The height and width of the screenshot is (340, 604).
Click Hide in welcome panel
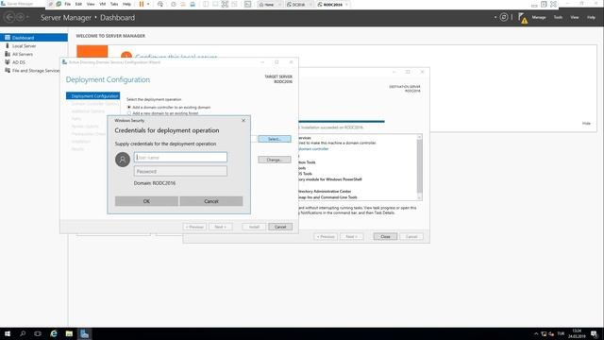tap(586, 124)
